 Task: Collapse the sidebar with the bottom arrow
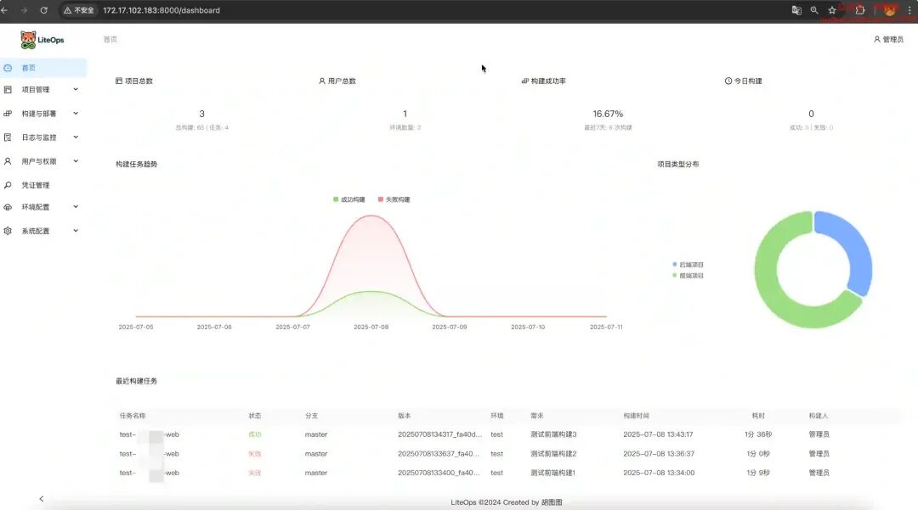[x=41, y=499]
